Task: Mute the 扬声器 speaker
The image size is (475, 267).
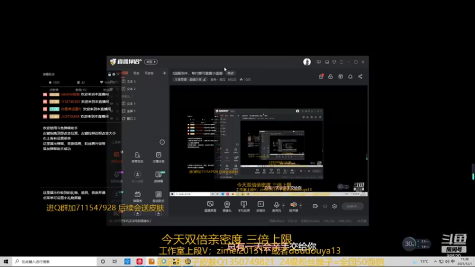Action: 293,206
